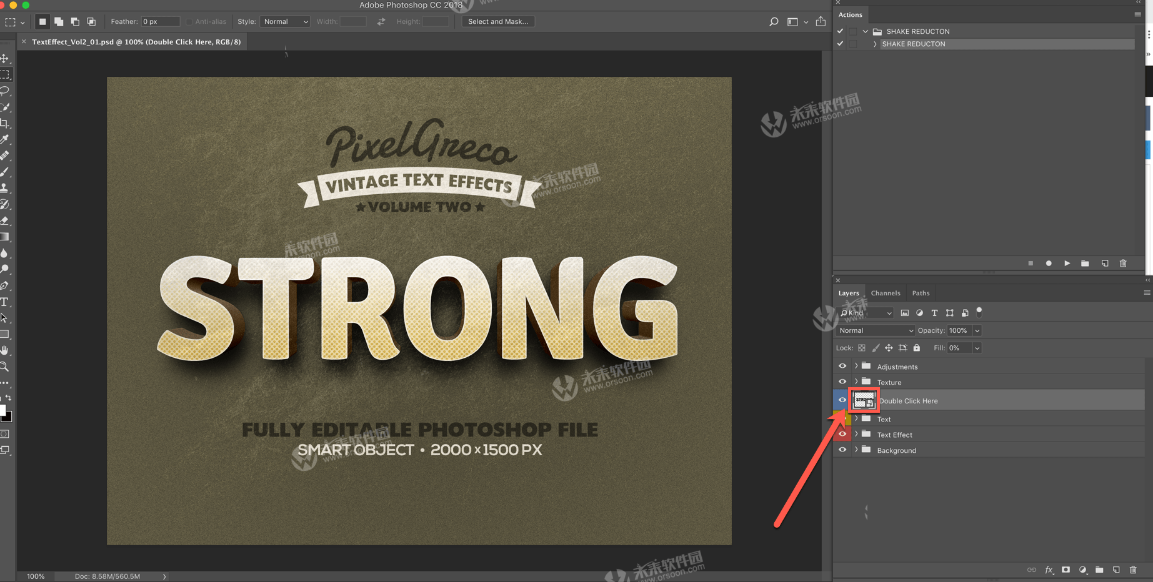Viewport: 1153px width, 582px height.
Task: Select the Eraser tool
Action: 5,220
